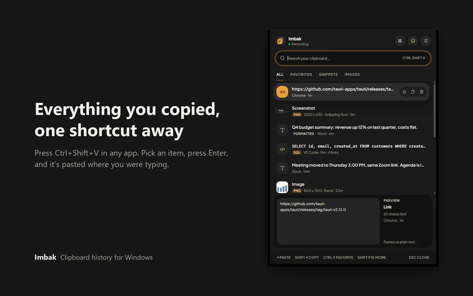Viewport: 473px width, 296px height.
Task: Click the preview URL text box
Action: point(328,221)
